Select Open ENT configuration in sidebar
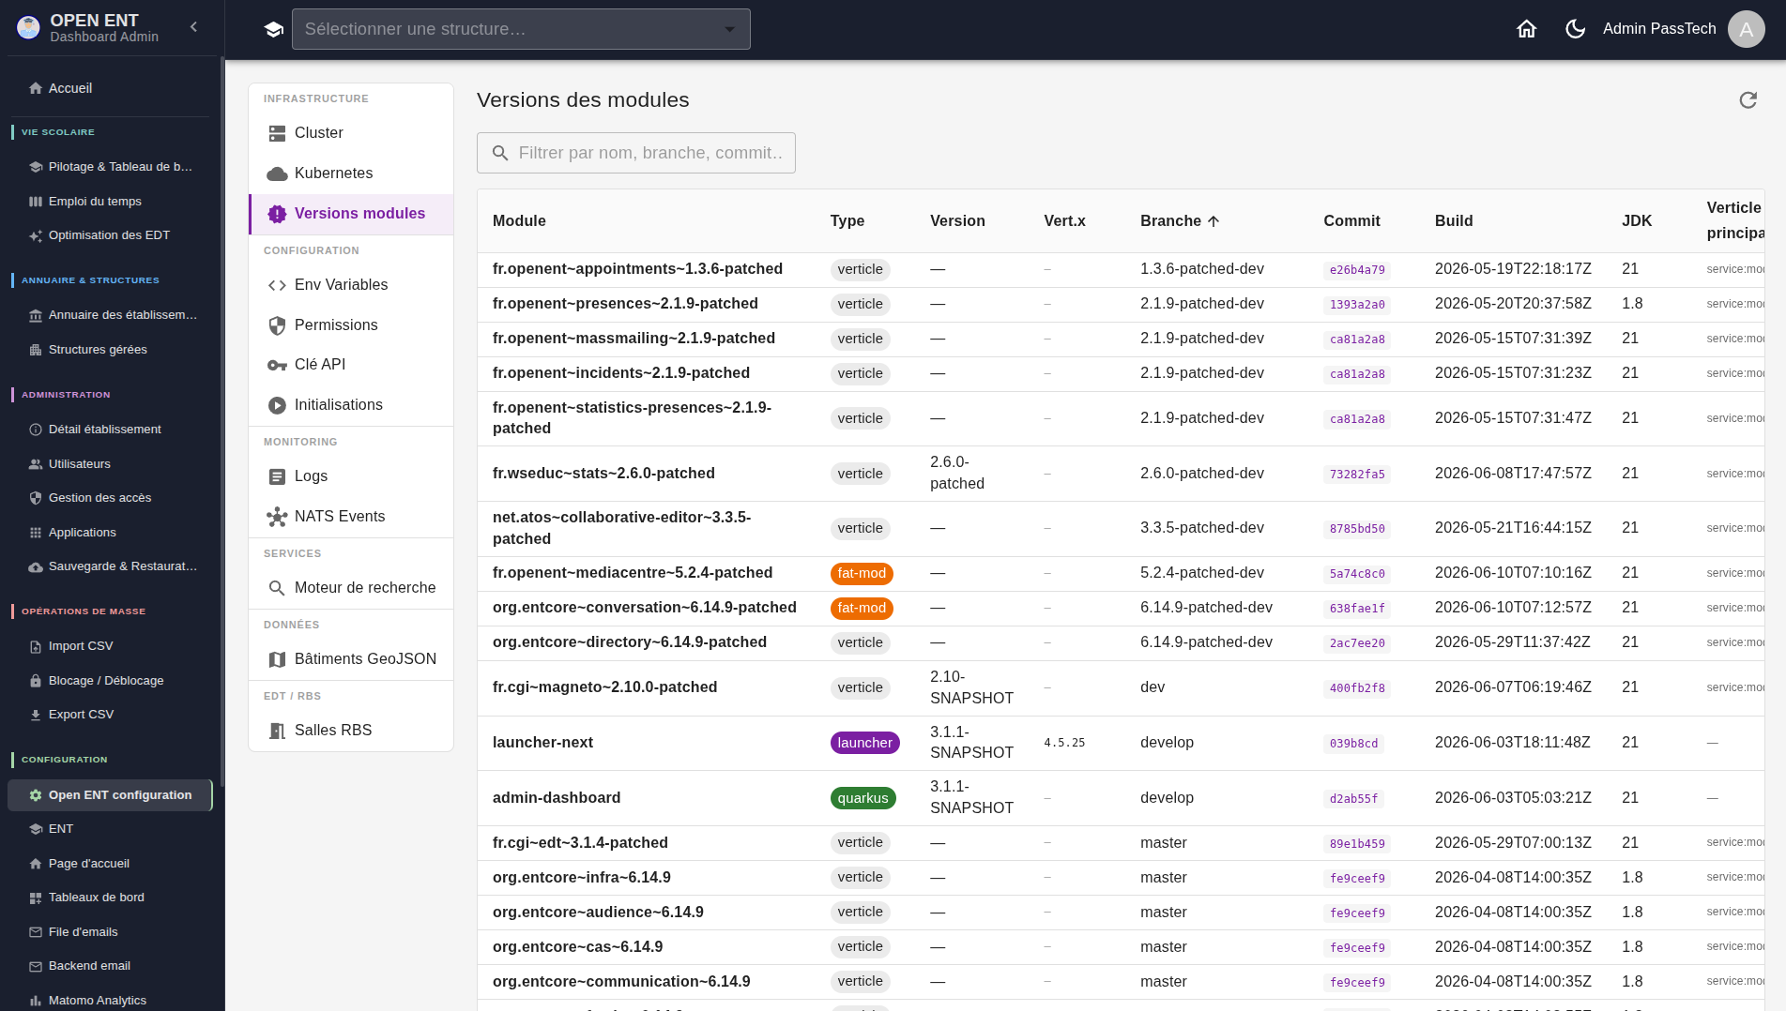 coord(111,795)
